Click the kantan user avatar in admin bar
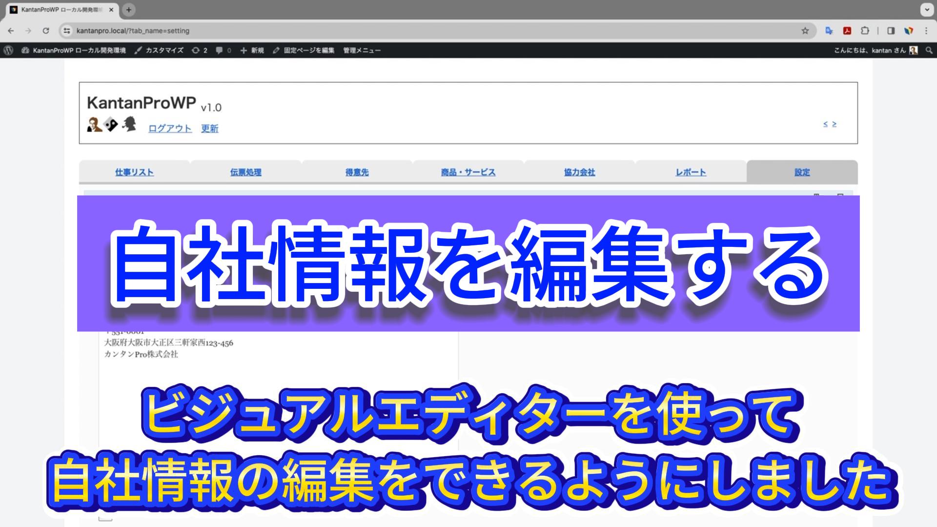 914,50
